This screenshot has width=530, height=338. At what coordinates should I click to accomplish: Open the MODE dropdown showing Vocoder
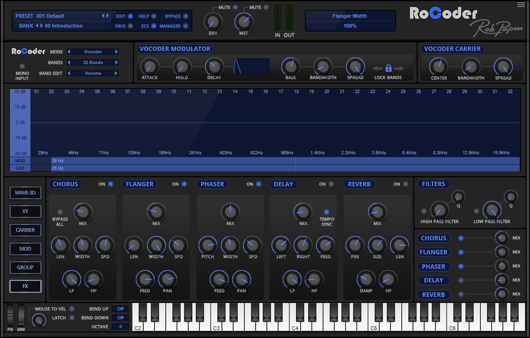pyautogui.click(x=92, y=51)
